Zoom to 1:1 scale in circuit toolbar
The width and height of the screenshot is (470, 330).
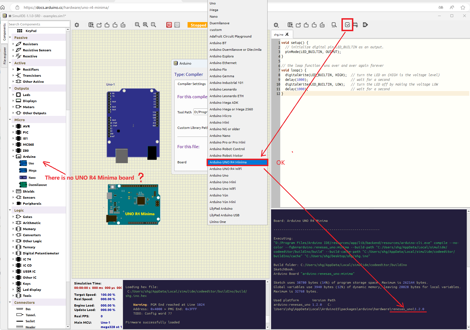(x=153, y=25)
